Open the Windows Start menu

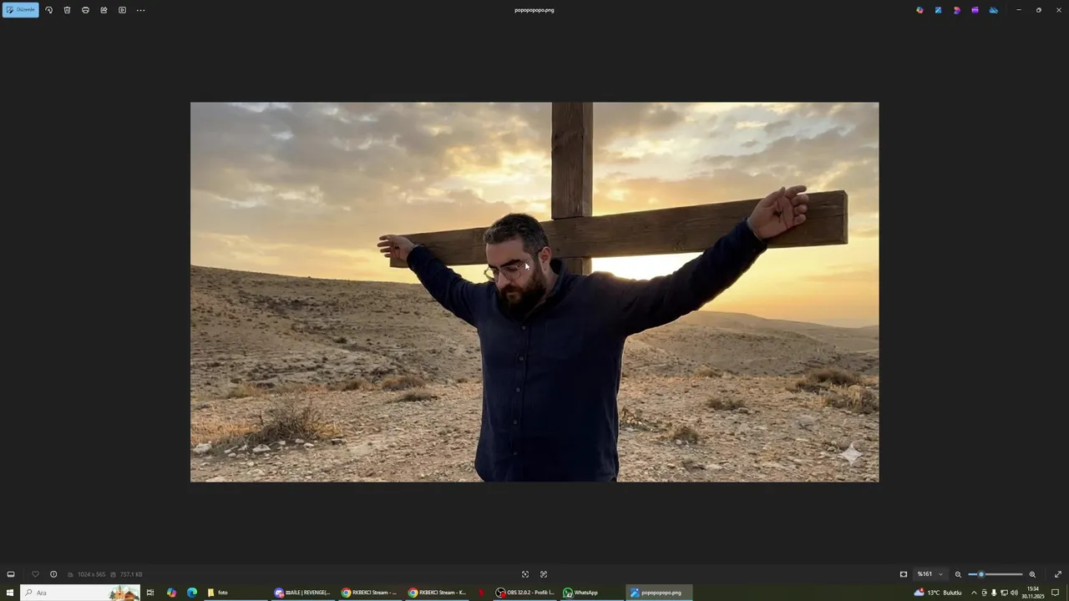coord(10,593)
